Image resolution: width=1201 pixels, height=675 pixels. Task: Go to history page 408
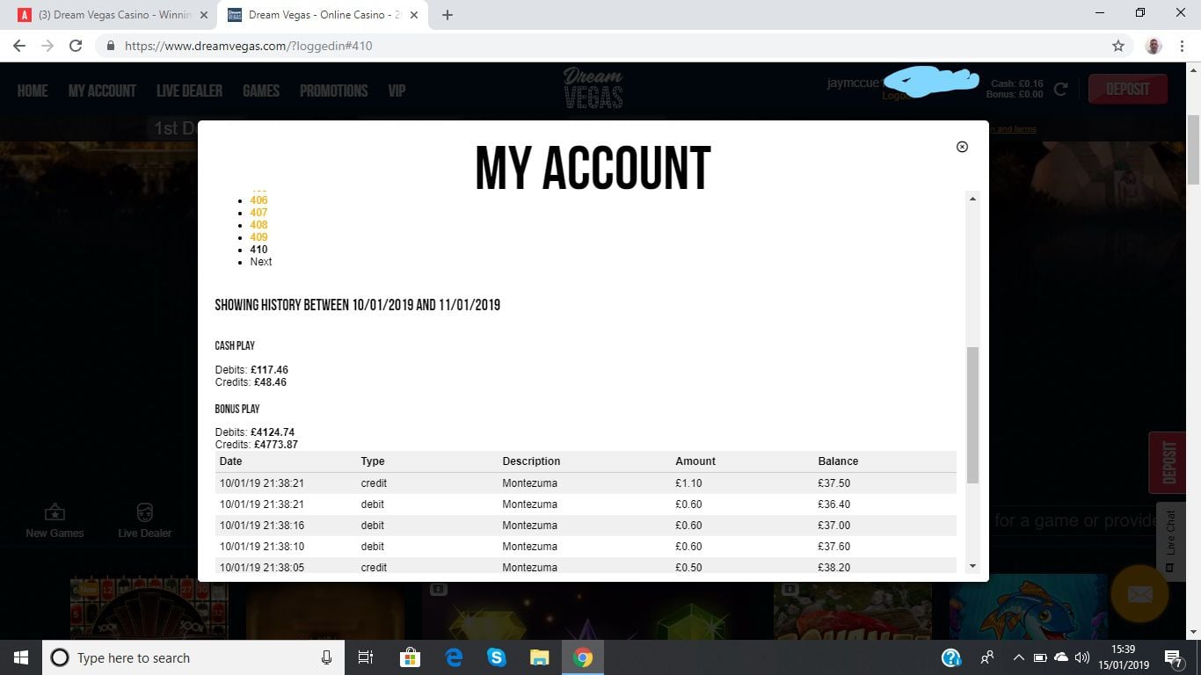(258, 225)
